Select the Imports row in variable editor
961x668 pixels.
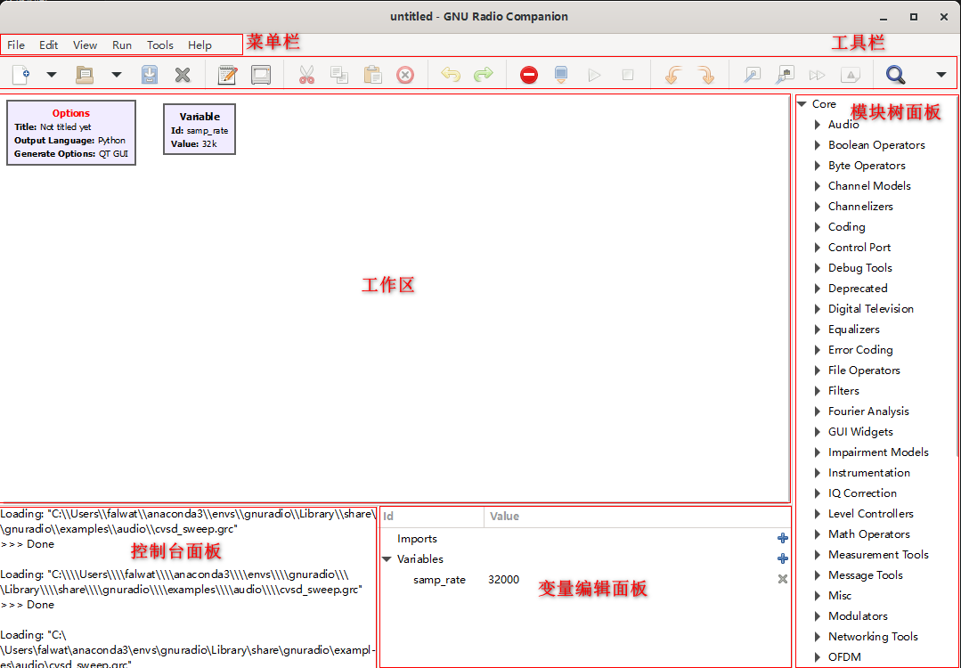point(585,539)
